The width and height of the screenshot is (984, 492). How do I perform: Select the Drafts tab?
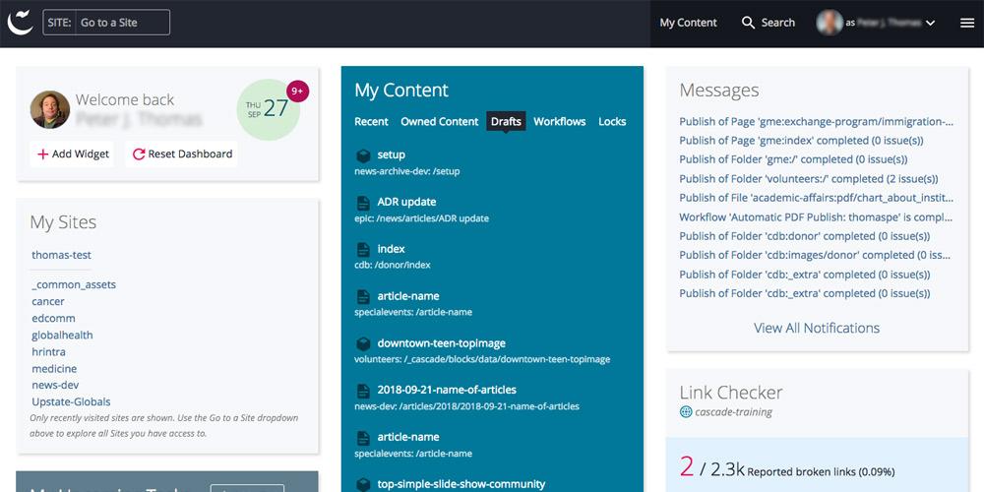pos(506,121)
